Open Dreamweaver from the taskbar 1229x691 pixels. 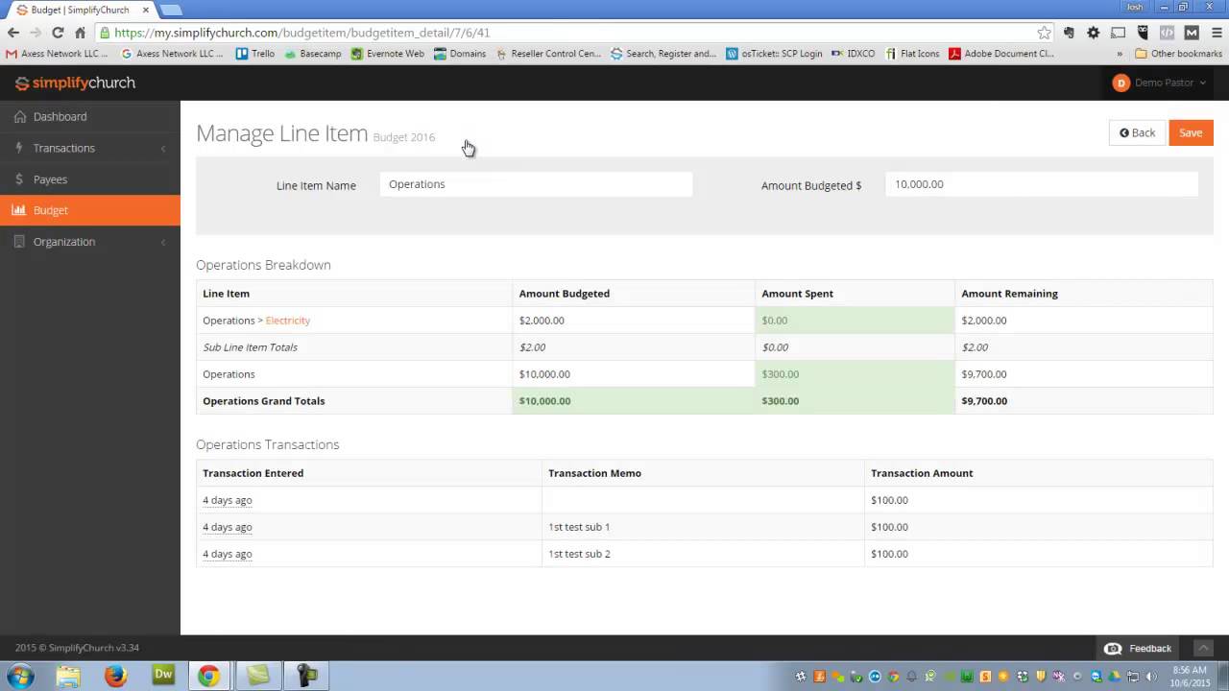(x=163, y=676)
